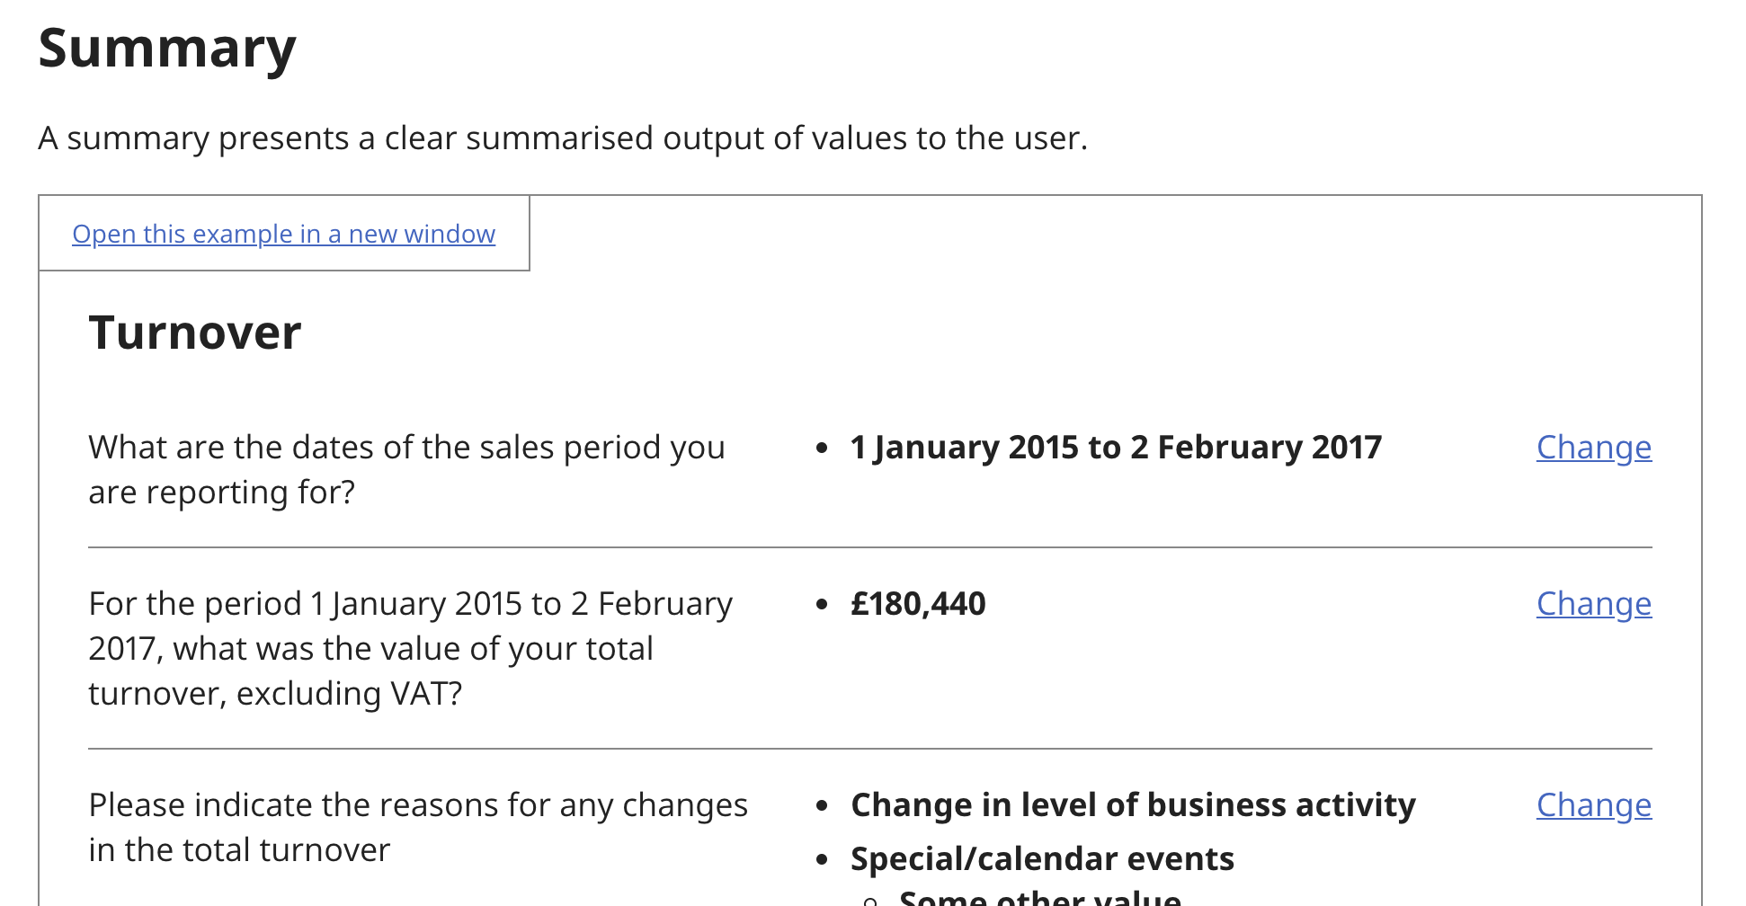Click Change link for sales period dates
Viewport: 1746px width, 906px height.
(1593, 448)
